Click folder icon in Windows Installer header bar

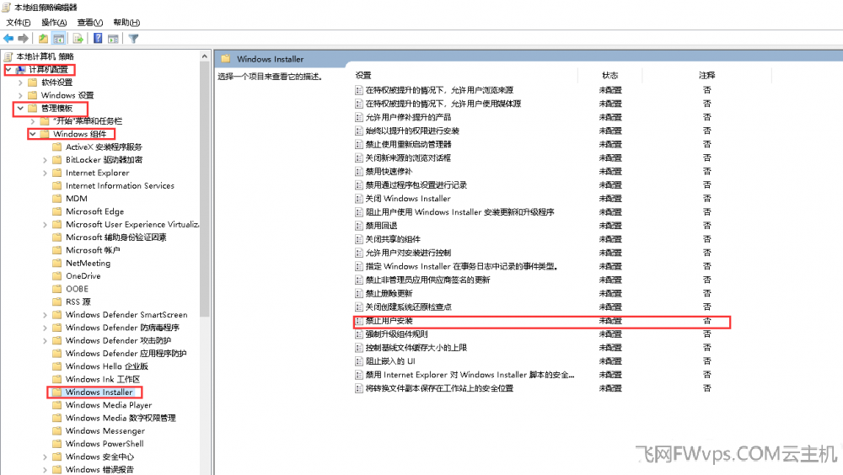click(x=226, y=59)
